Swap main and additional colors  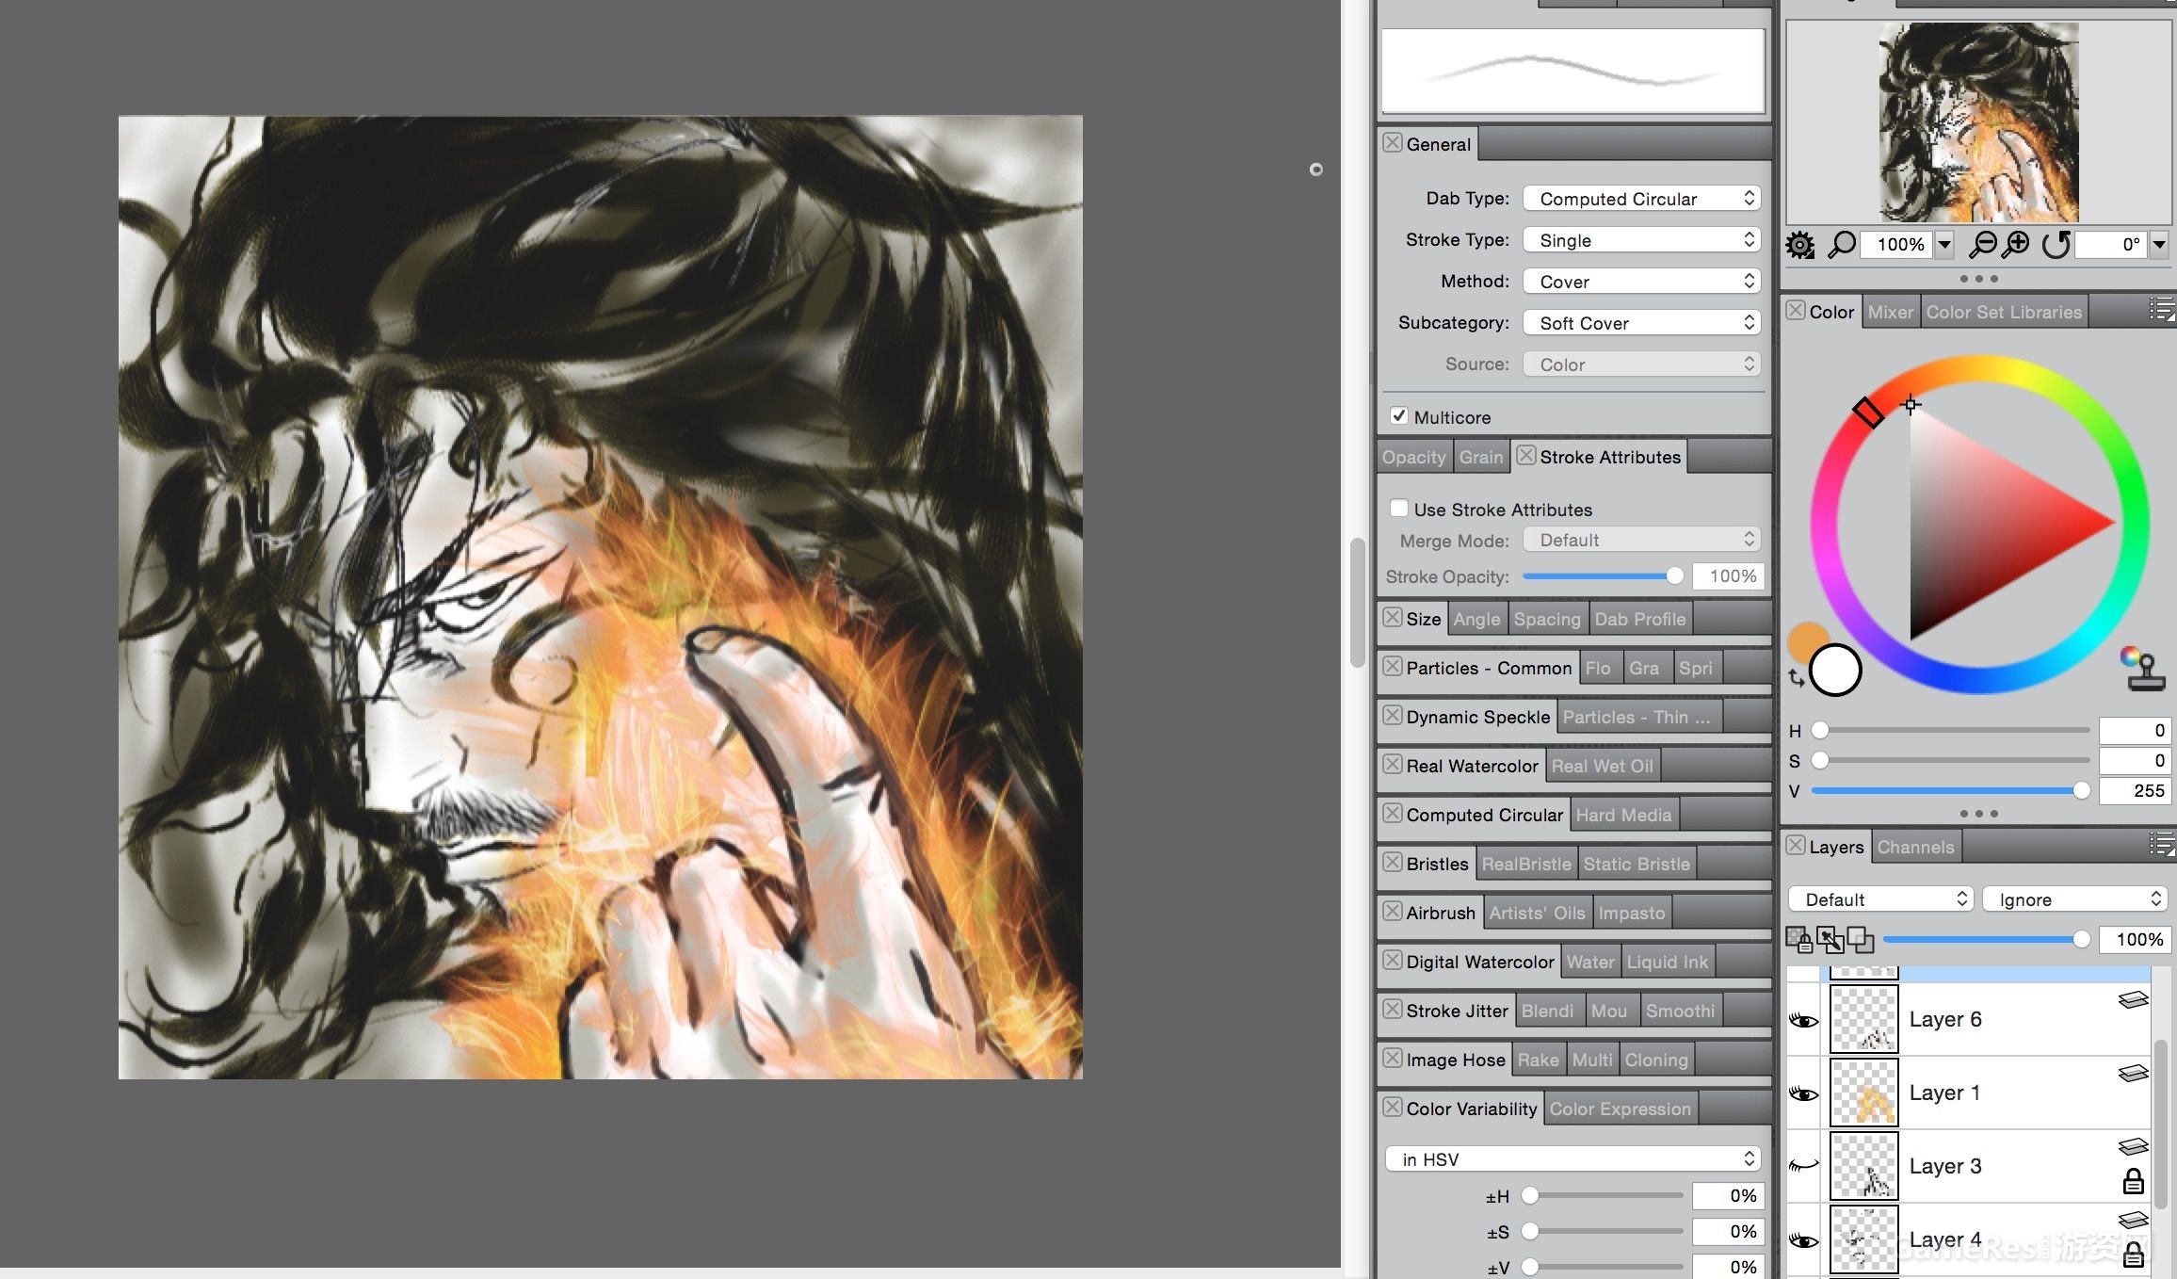point(1797,677)
